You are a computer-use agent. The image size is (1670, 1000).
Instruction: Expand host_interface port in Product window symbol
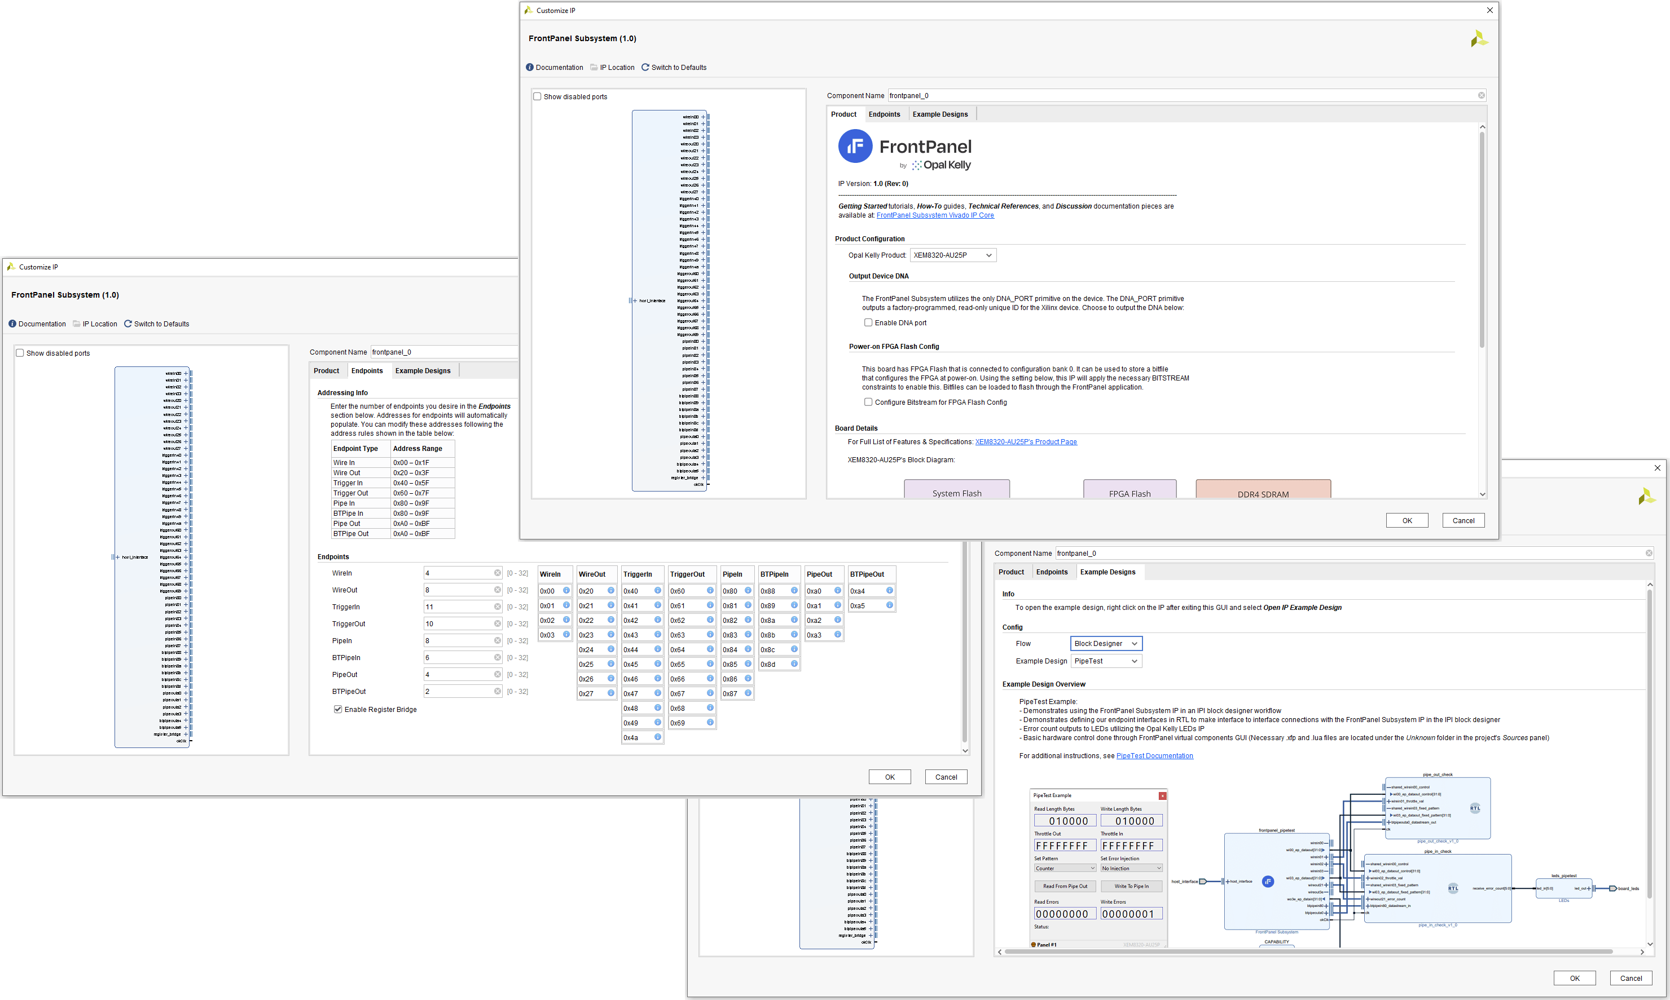pos(635,300)
